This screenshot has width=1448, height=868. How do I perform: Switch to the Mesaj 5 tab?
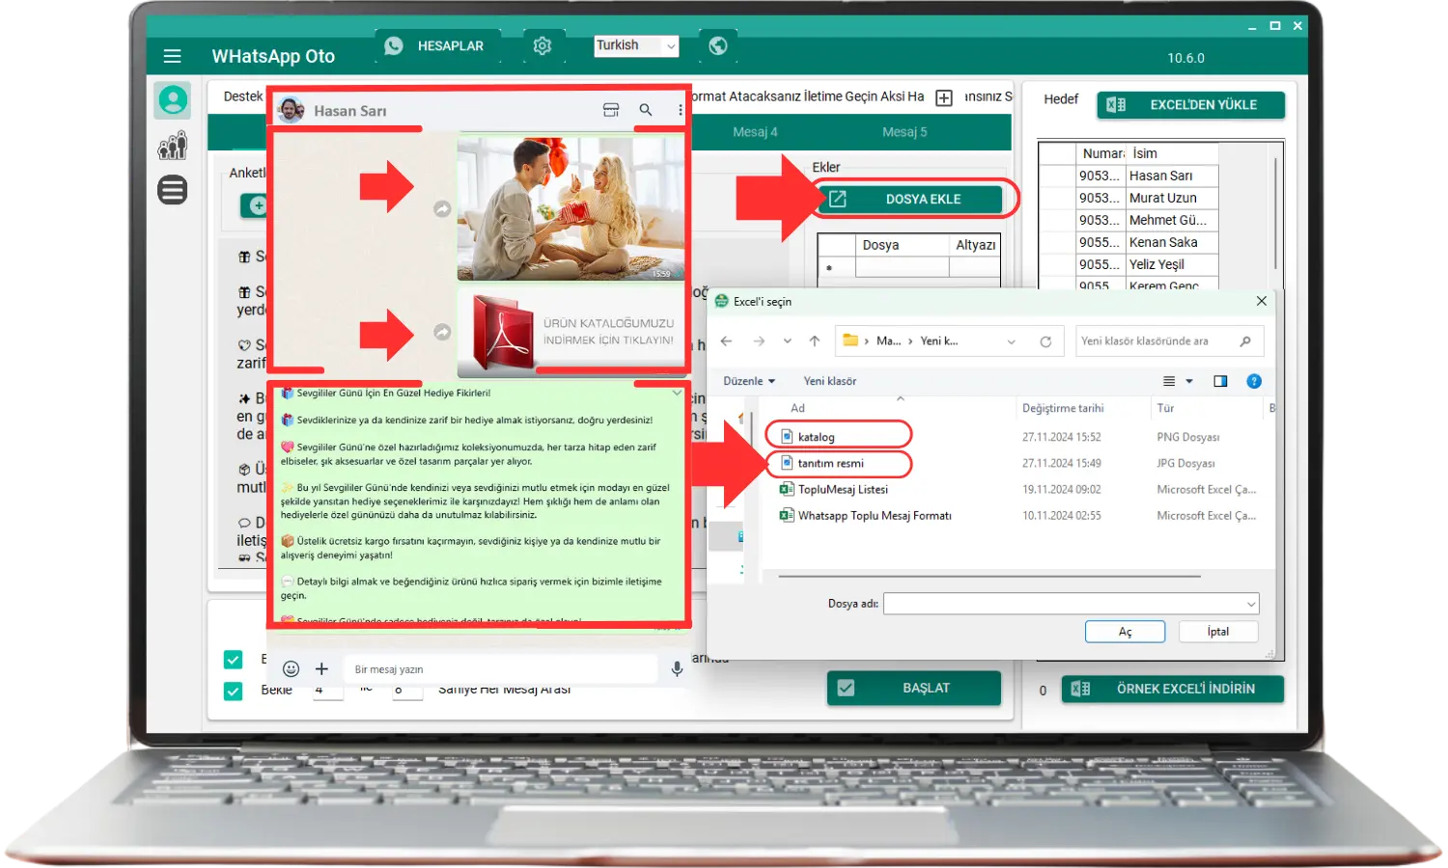905,132
